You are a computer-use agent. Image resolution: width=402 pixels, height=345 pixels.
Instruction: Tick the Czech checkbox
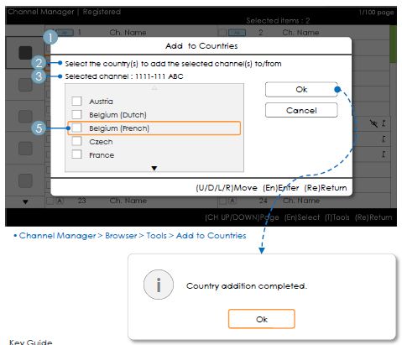[x=76, y=141]
